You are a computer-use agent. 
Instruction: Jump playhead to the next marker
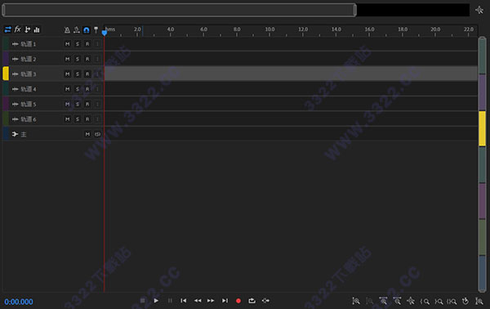[x=225, y=301]
